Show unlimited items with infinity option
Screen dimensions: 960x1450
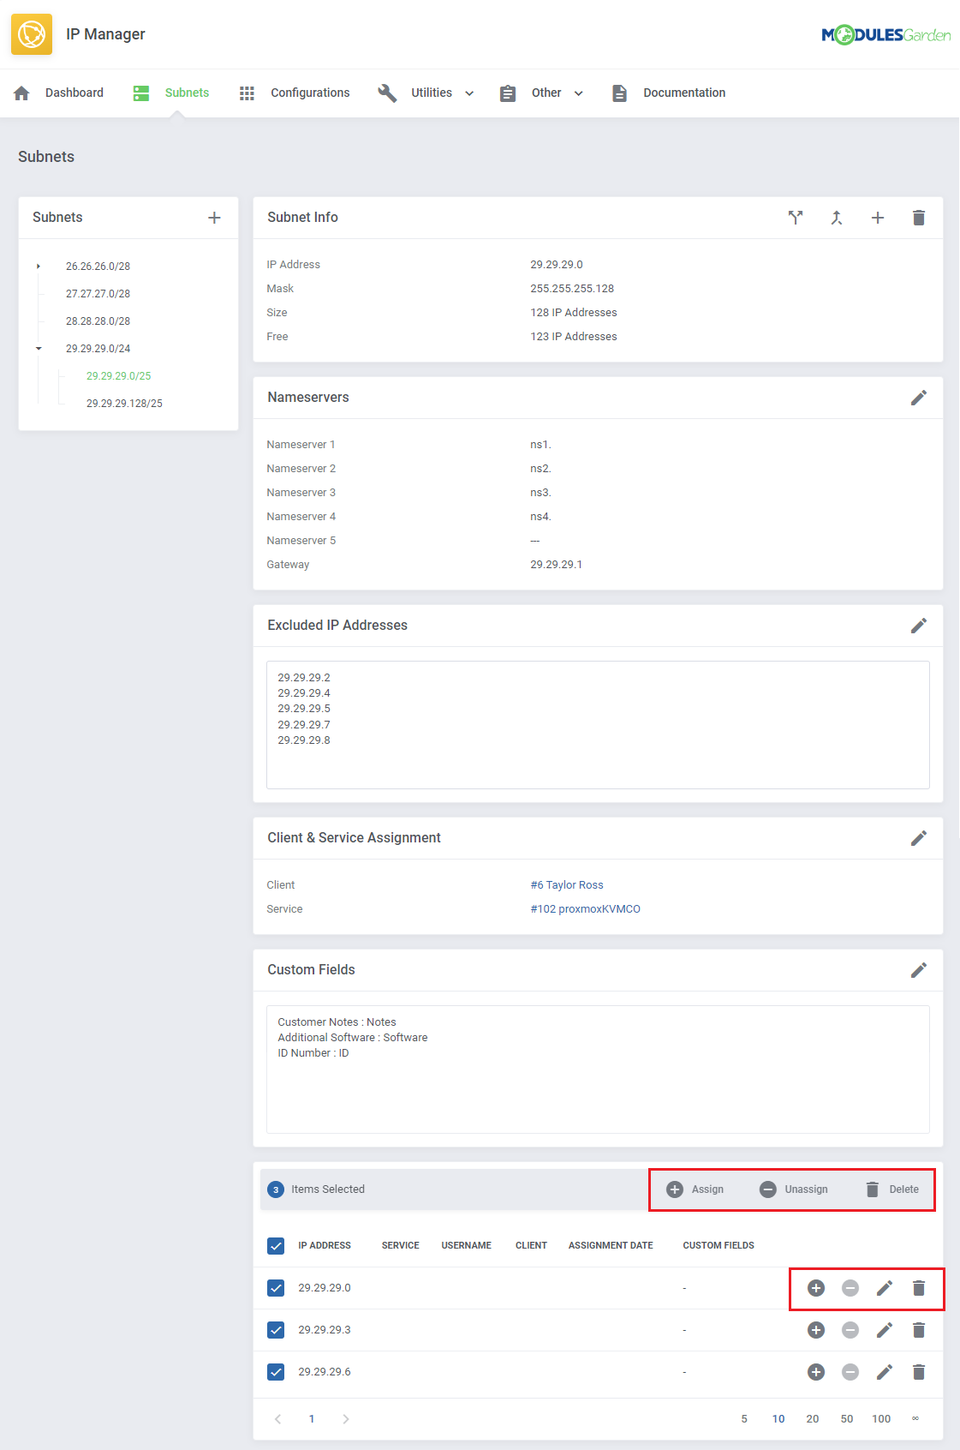(915, 1419)
